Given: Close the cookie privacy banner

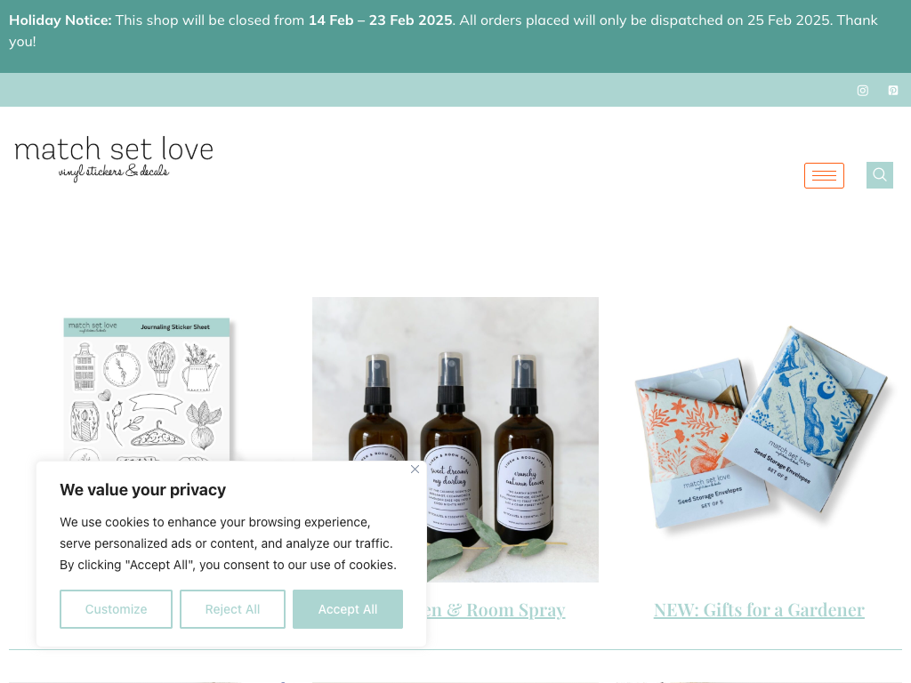Looking at the screenshot, I should (415, 469).
